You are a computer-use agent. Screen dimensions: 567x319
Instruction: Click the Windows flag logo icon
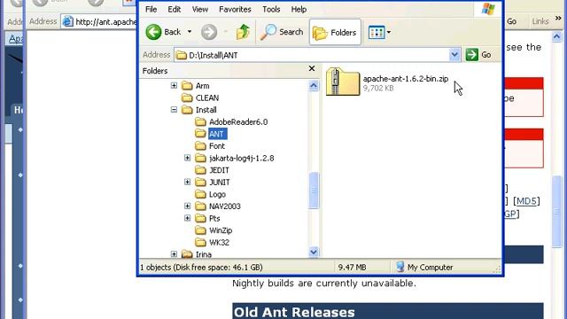click(488, 9)
